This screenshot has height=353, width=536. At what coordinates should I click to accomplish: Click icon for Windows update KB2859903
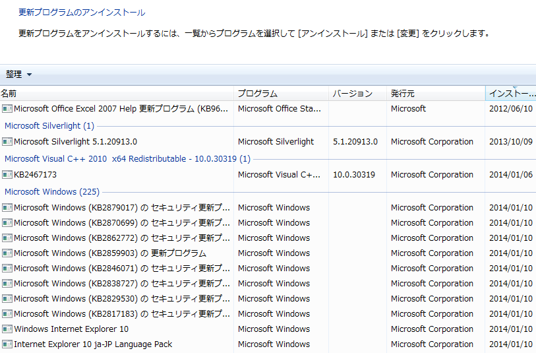click(x=7, y=253)
